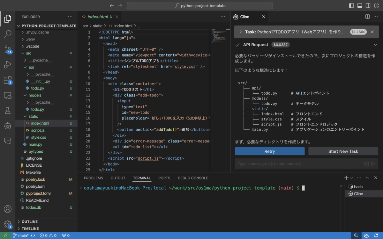Click the python-project-template search box
The width and height of the screenshot is (383, 239).
(200, 5)
